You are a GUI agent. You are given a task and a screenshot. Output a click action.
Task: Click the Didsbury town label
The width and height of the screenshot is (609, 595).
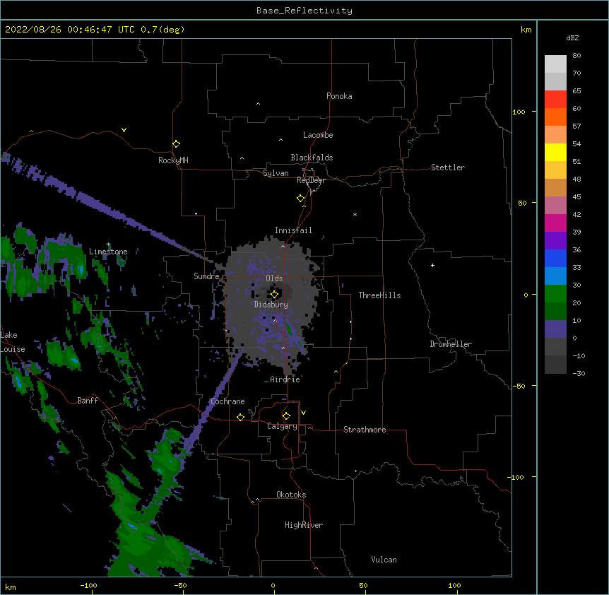click(x=271, y=305)
